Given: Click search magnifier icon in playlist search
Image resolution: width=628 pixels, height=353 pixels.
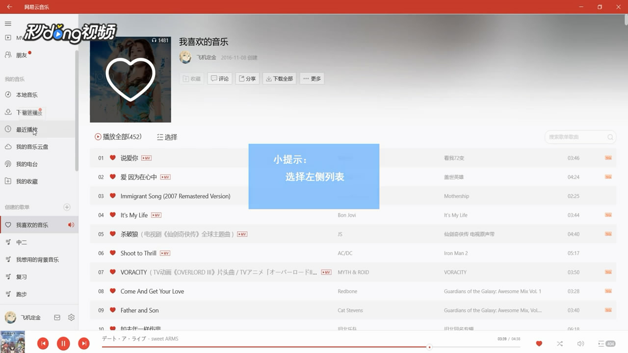Looking at the screenshot, I should tap(611, 137).
